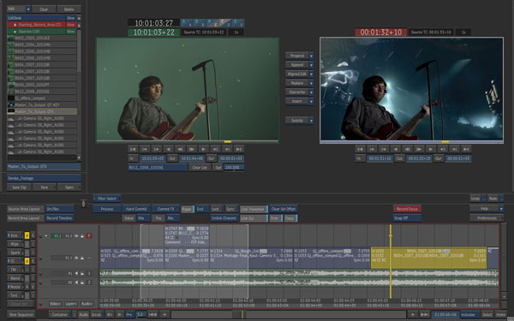Apply the TW timewarp effect button
Screen dimensions: 514x321
pyautogui.click(x=15, y=270)
